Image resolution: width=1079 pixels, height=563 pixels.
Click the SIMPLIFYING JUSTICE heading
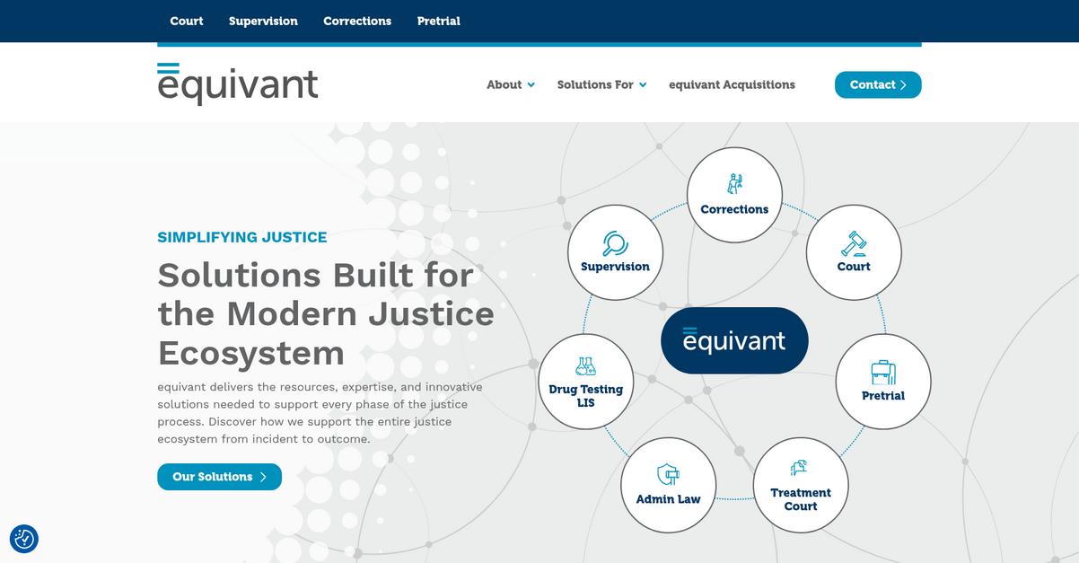242,237
